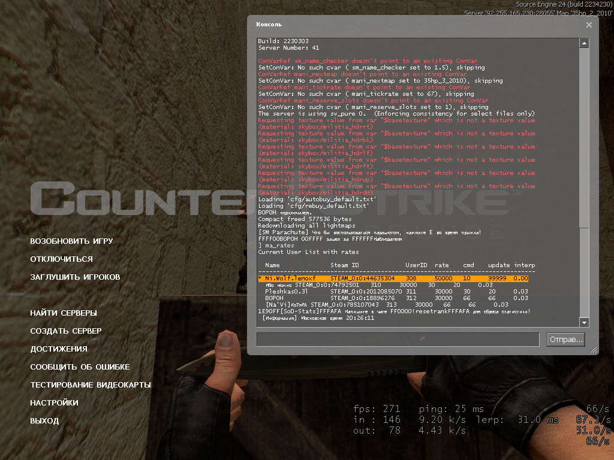Click the console resize grip corner

pos(593,350)
